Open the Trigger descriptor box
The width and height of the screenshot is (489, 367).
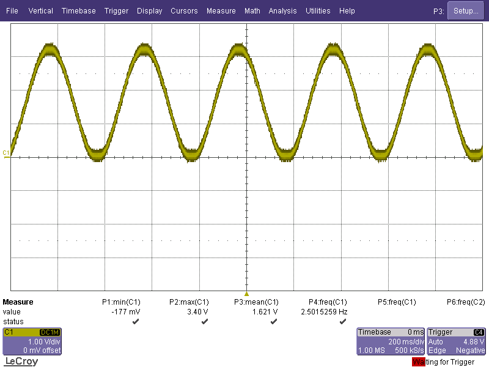click(x=457, y=341)
